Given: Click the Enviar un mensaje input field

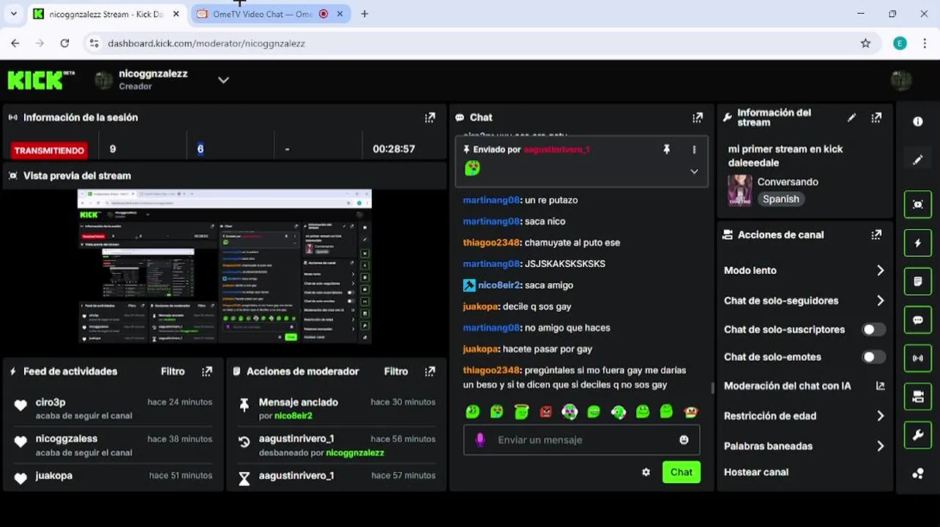Looking at the screenshot, I should pos(582,440).
